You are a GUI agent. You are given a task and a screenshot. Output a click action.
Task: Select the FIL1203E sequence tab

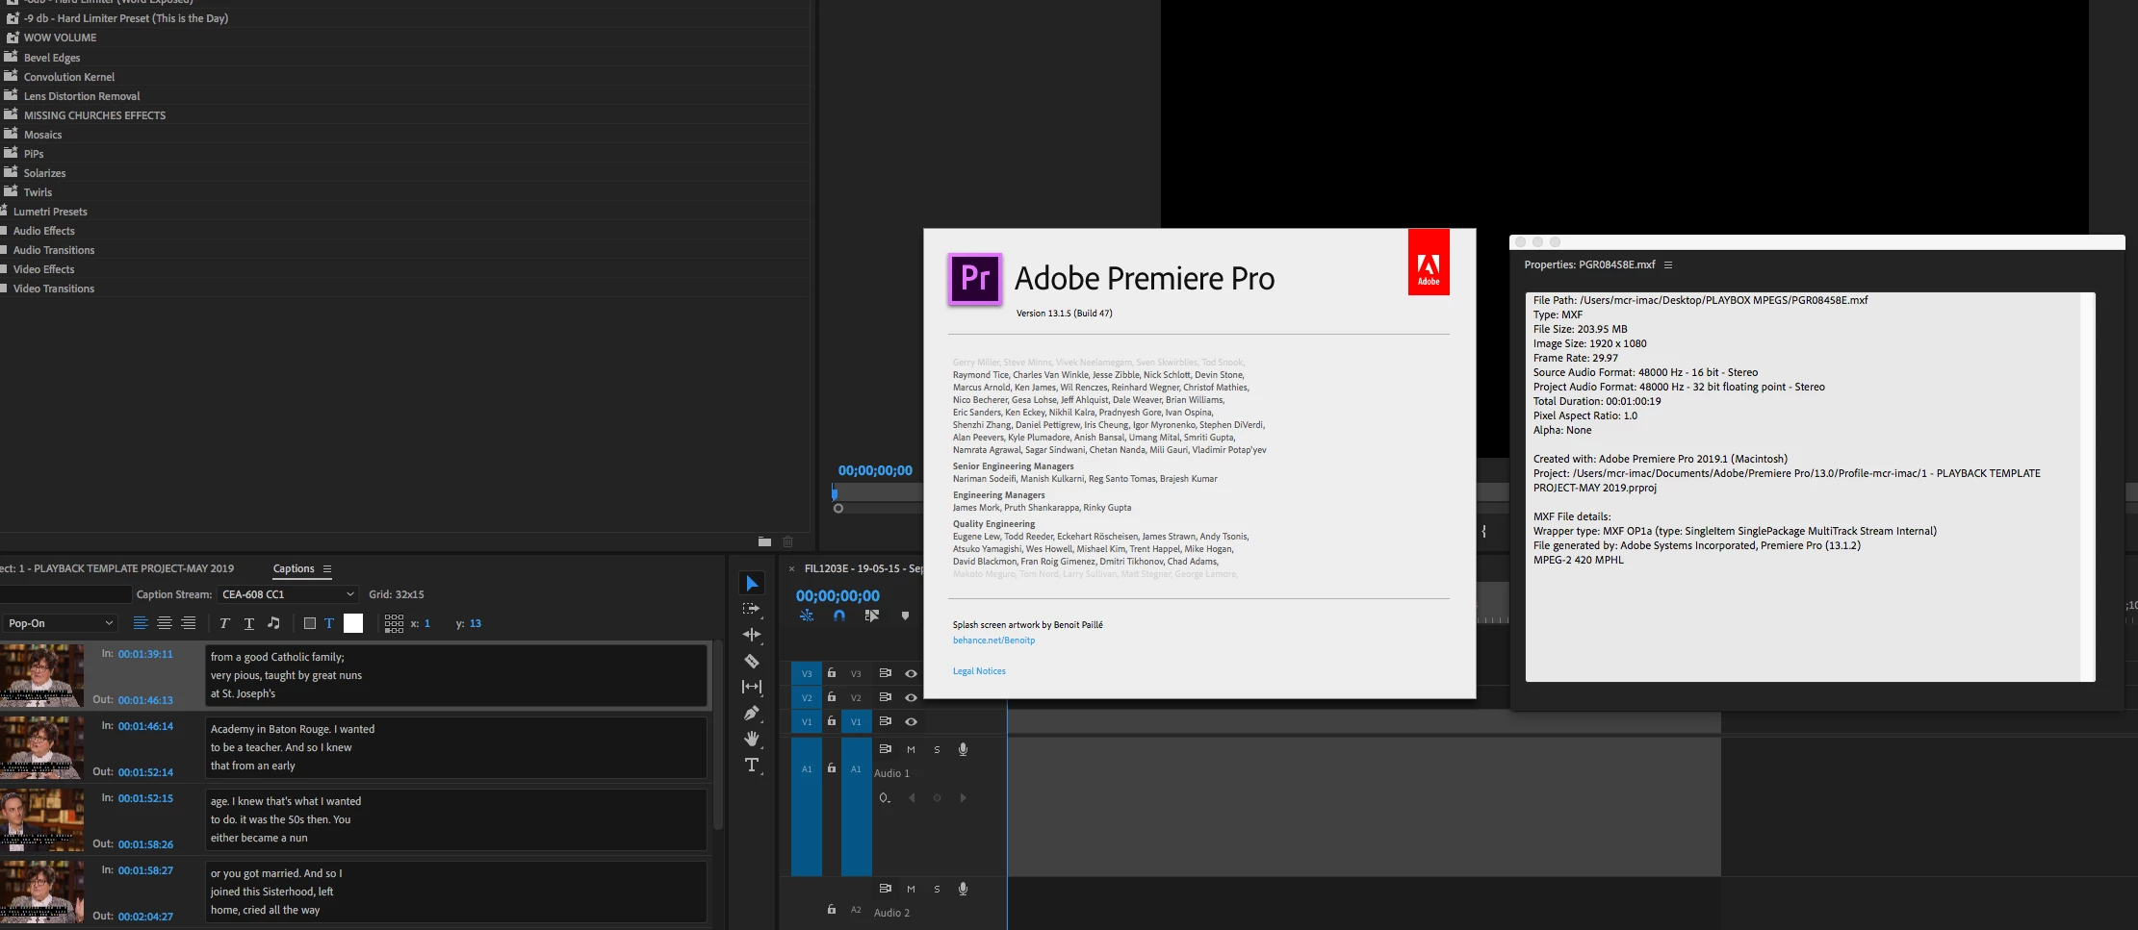pyautogui.click(x=863, y=568)
